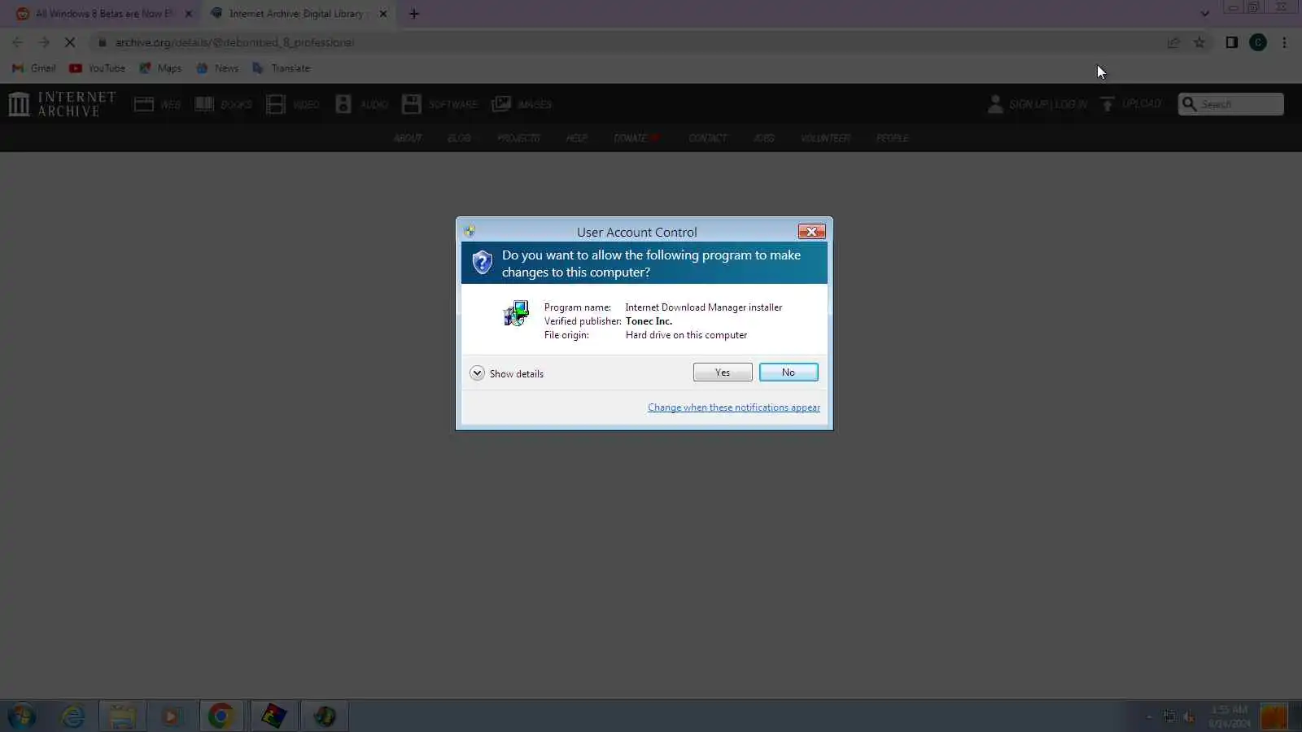Launch Internet Explorer from the taskbar
This screenshot has width=1302, height=732.
tap(72, 717)
